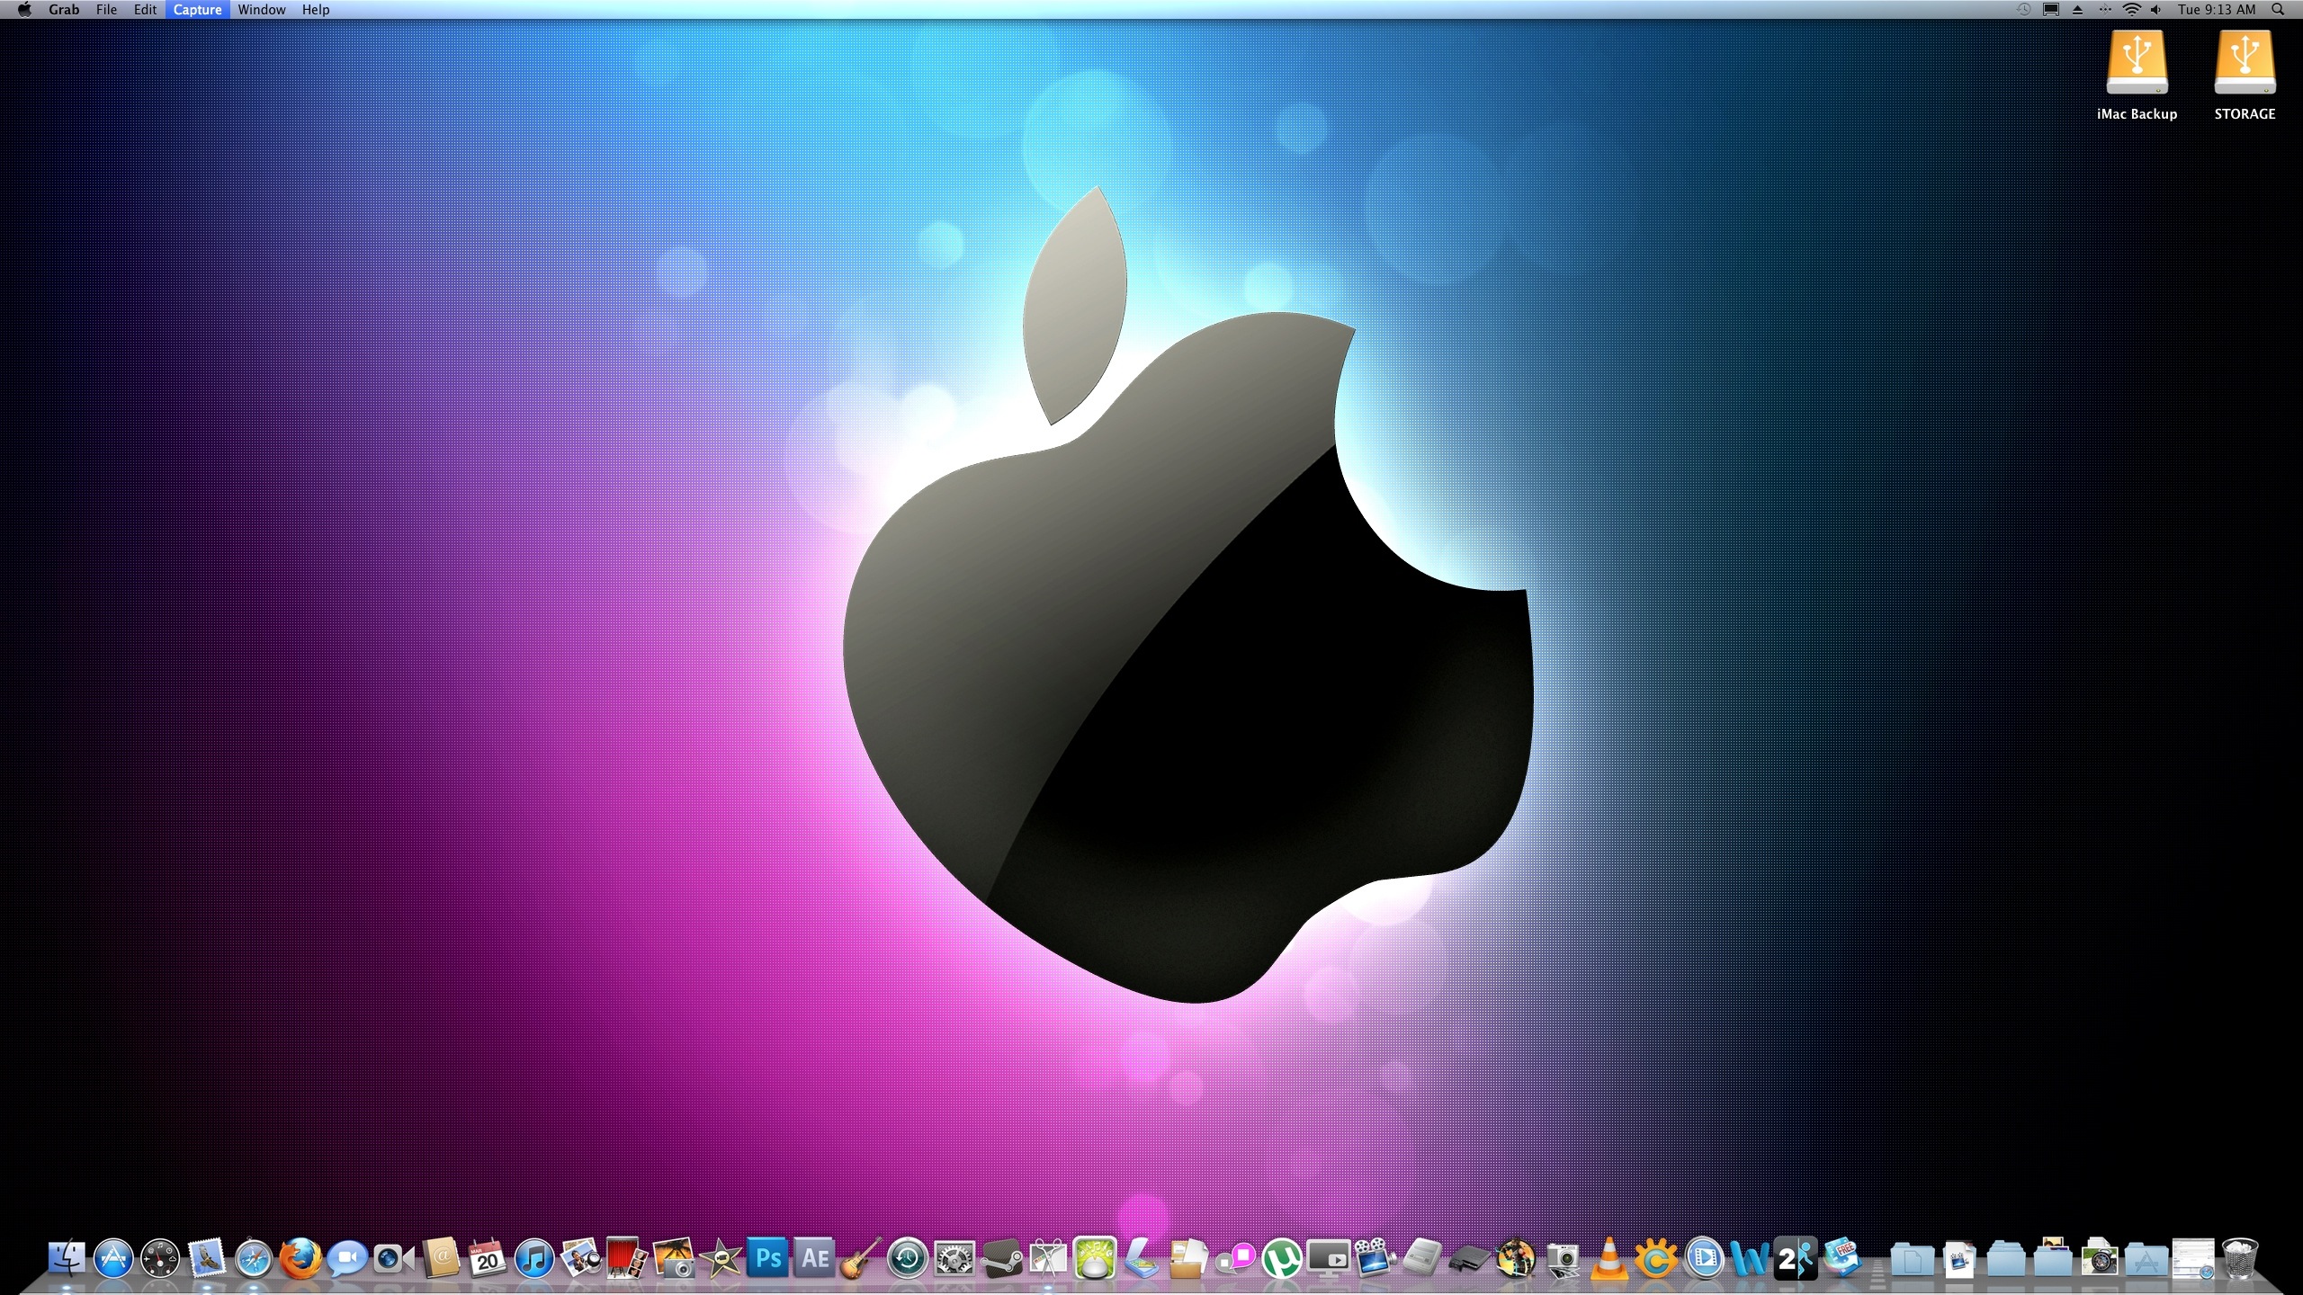This screenshot has height=1295, width=2303.
Task: Open the Grab application menu
Action: coord(64,10)
